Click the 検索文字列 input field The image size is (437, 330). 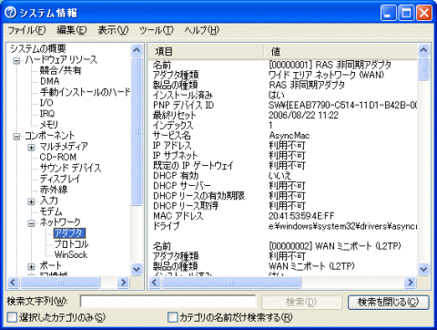click(168, 302)
